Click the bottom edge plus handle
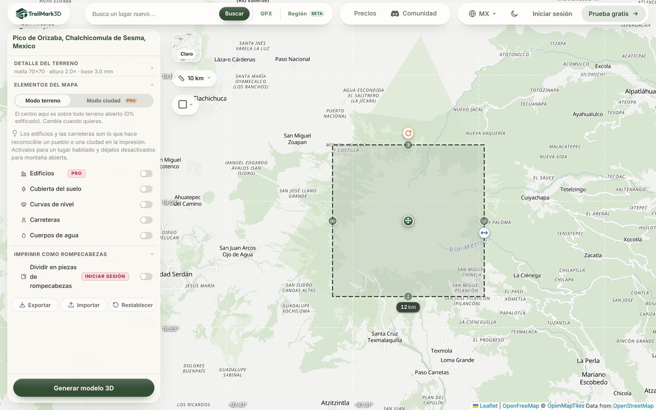Viewport: 656px width, 410px height. 408,297
